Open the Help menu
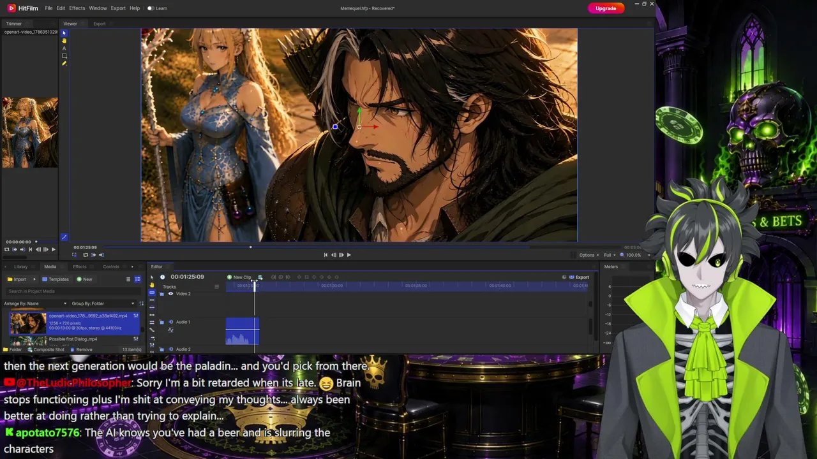This screenshot has width=817, height=459. (135, 8)
